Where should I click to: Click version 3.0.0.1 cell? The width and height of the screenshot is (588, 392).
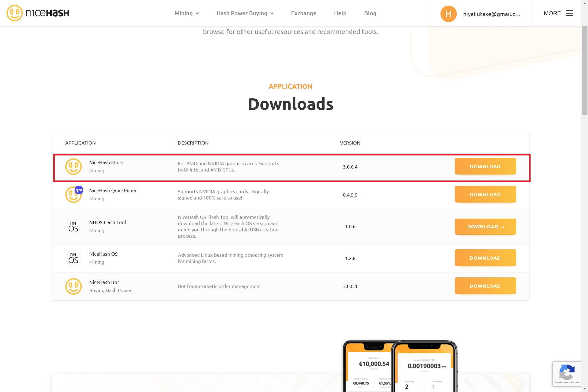(x=350, y=286)
